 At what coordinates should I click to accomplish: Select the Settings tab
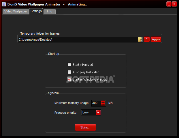click(36, 11)
